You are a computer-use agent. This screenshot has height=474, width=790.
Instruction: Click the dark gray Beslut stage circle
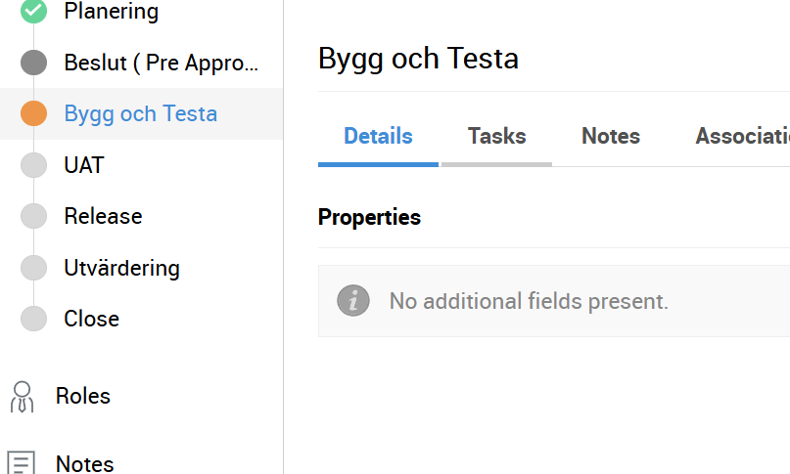(34, 63)
